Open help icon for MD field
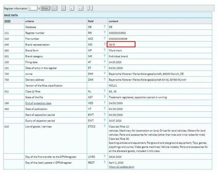 coord(105,44)
